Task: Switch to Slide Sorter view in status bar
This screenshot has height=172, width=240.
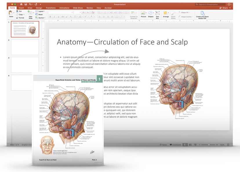Action: (190, 144)
